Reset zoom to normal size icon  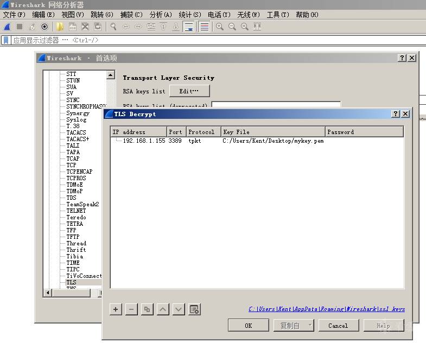click(x=245, y=27)
